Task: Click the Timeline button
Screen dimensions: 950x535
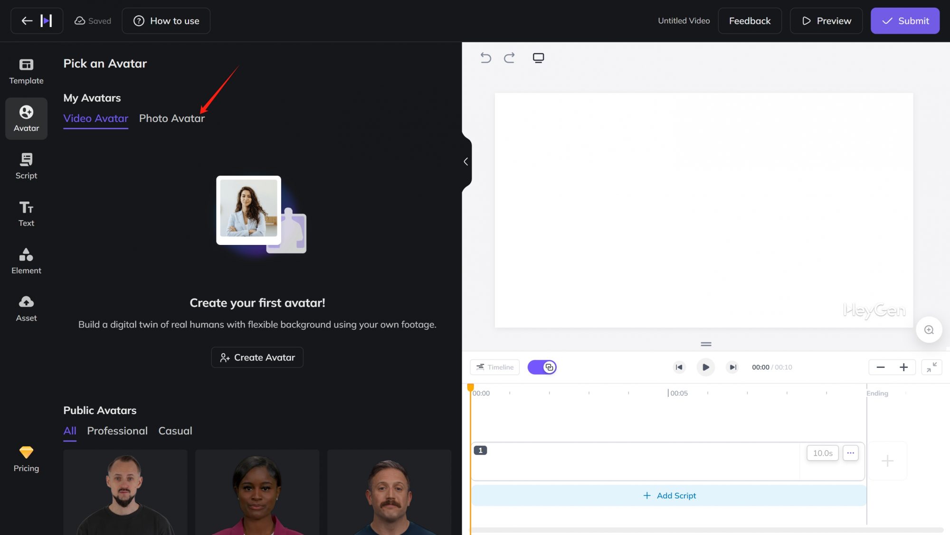Action: (x=494, y=367)
